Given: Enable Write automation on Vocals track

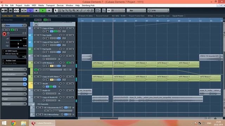Looking at the screenshot, I should [72, 84].
